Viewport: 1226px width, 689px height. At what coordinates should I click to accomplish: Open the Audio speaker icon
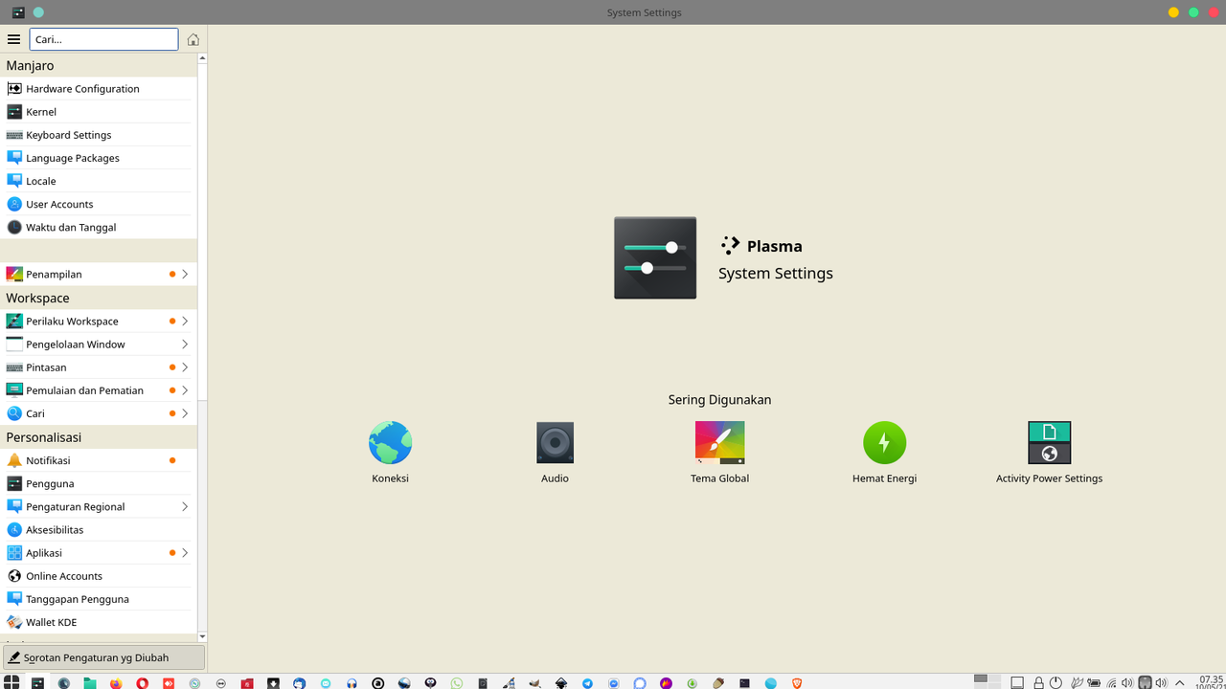point(555,443)
